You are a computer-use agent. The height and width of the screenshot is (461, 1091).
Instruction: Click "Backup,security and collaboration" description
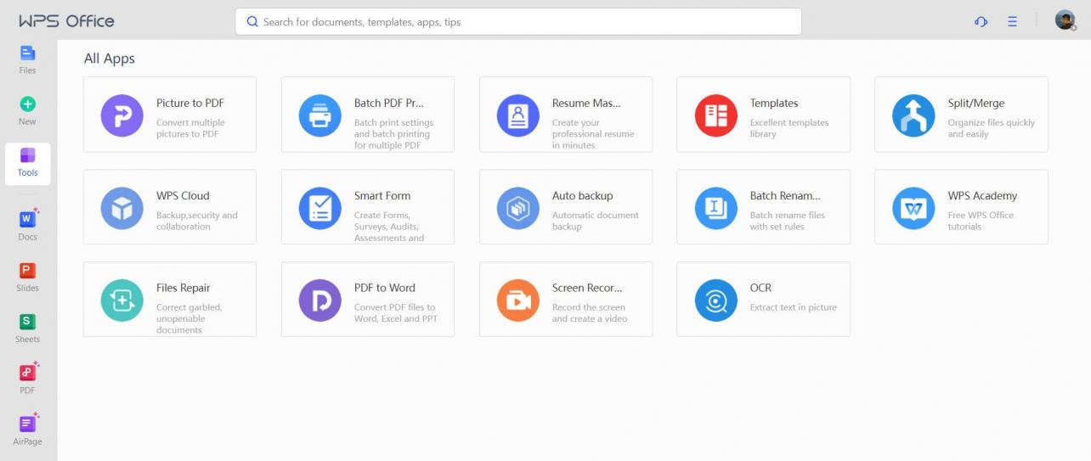point(197,221)
